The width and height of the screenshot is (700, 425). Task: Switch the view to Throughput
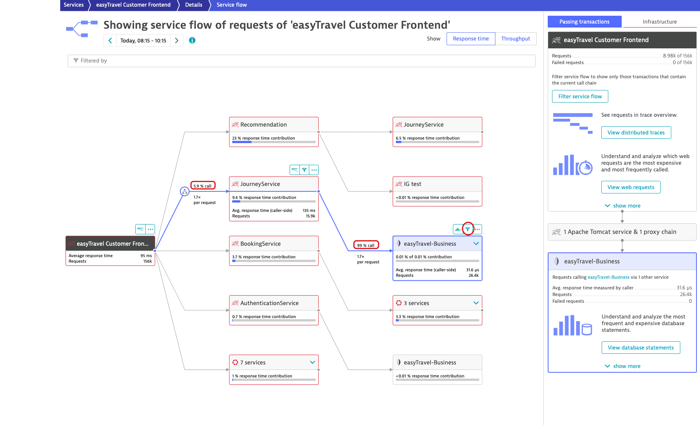click(x=515, y=39)
